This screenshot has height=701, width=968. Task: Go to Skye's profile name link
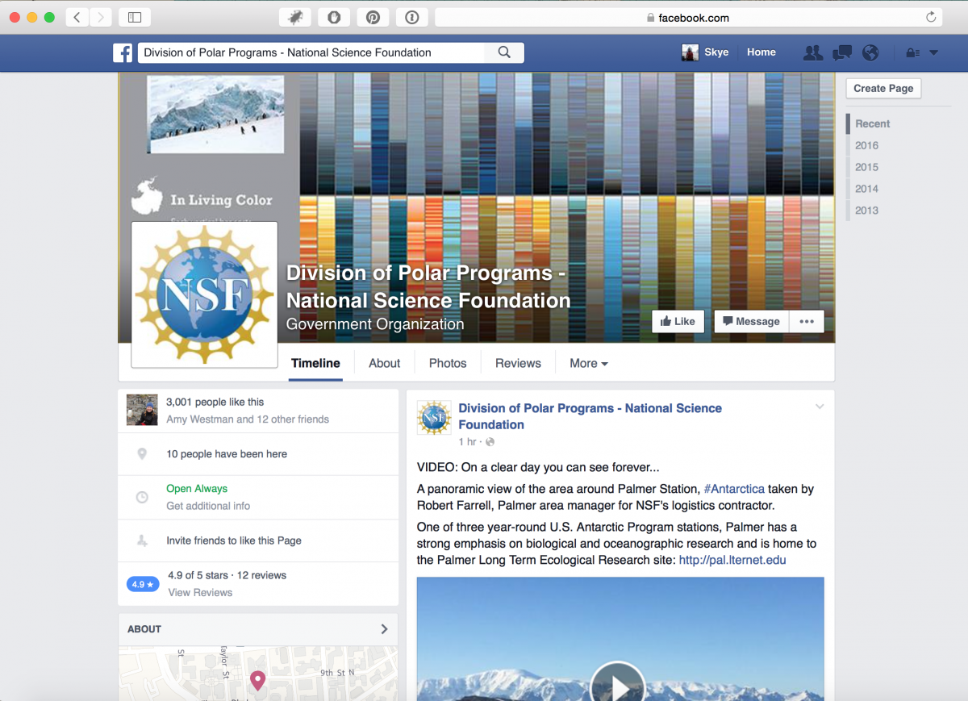coord(716,52)
